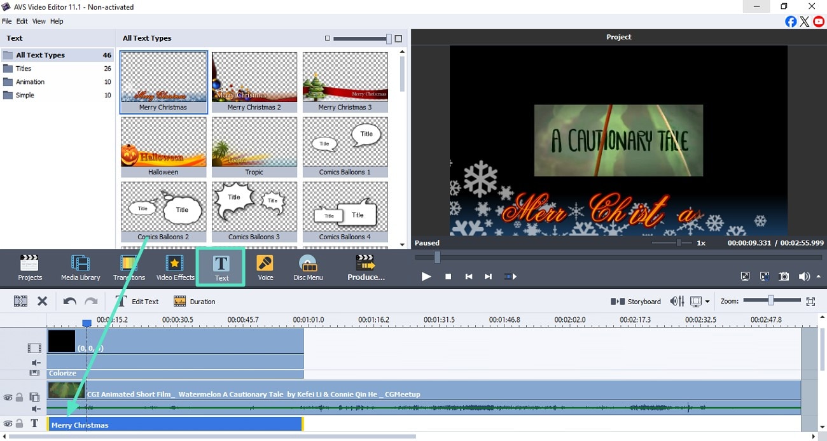Toggle the lock on video overlay track

click(20, 397)
